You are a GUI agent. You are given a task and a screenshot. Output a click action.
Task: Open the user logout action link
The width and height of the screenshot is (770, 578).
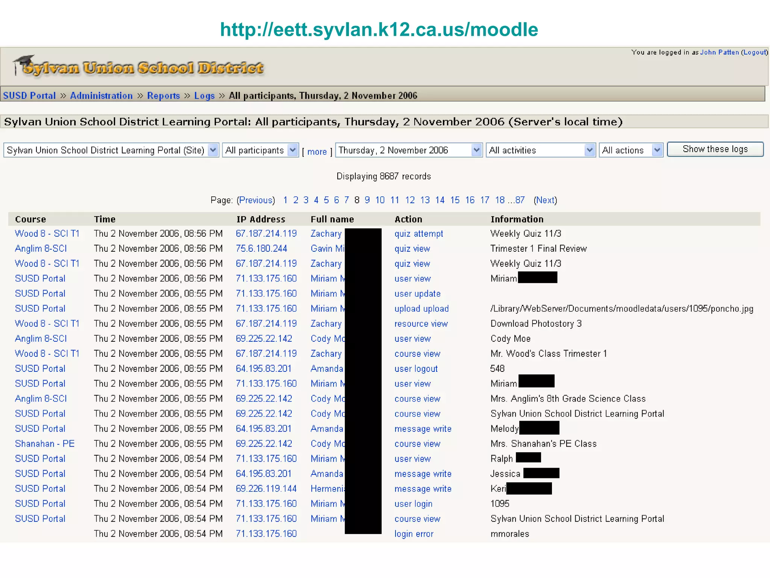[416, 369]
